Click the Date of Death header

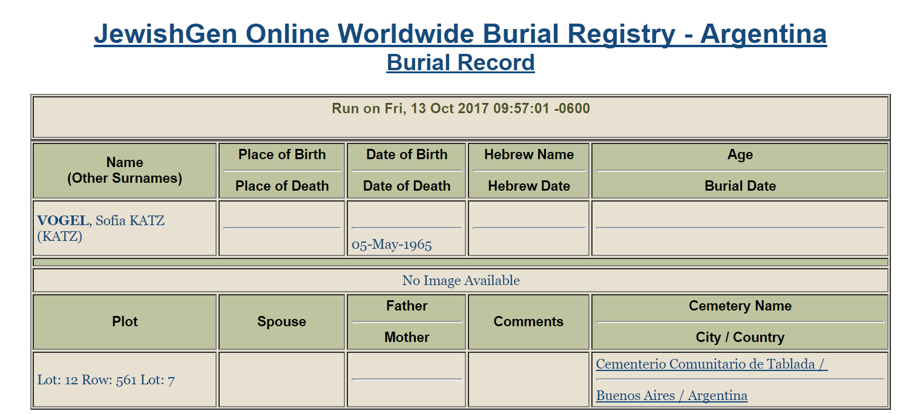406,186
